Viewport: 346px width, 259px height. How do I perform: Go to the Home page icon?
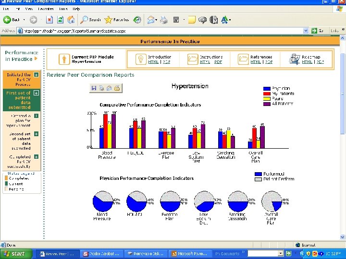coord(71,20)
